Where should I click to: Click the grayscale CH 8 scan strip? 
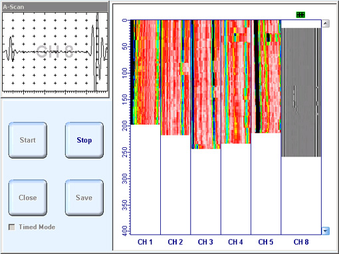(x=301, y=92)
